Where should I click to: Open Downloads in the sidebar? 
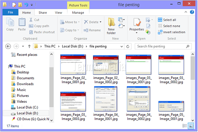click(x=22, y=84)
